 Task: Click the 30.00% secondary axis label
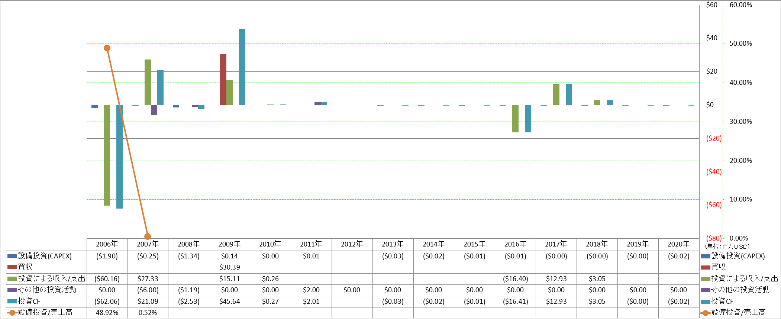(740, 122)
